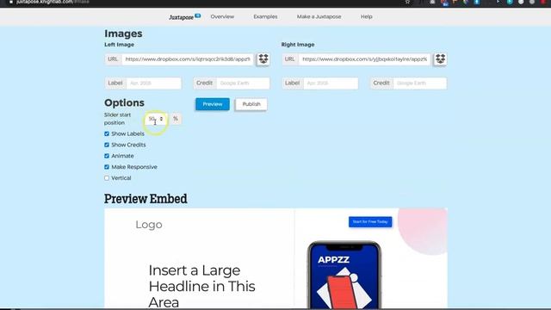Viewport: 551px width, 310px height.
Task: Click the browser bookmark star icon
Action: 407,2
